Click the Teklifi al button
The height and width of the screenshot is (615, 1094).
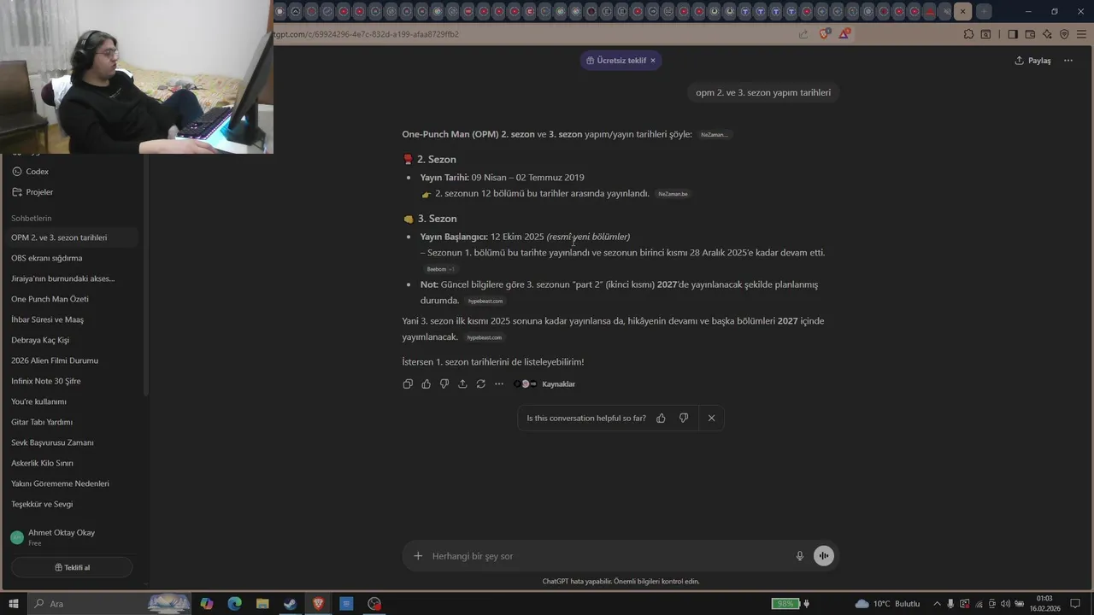click(x=72, y=567)
